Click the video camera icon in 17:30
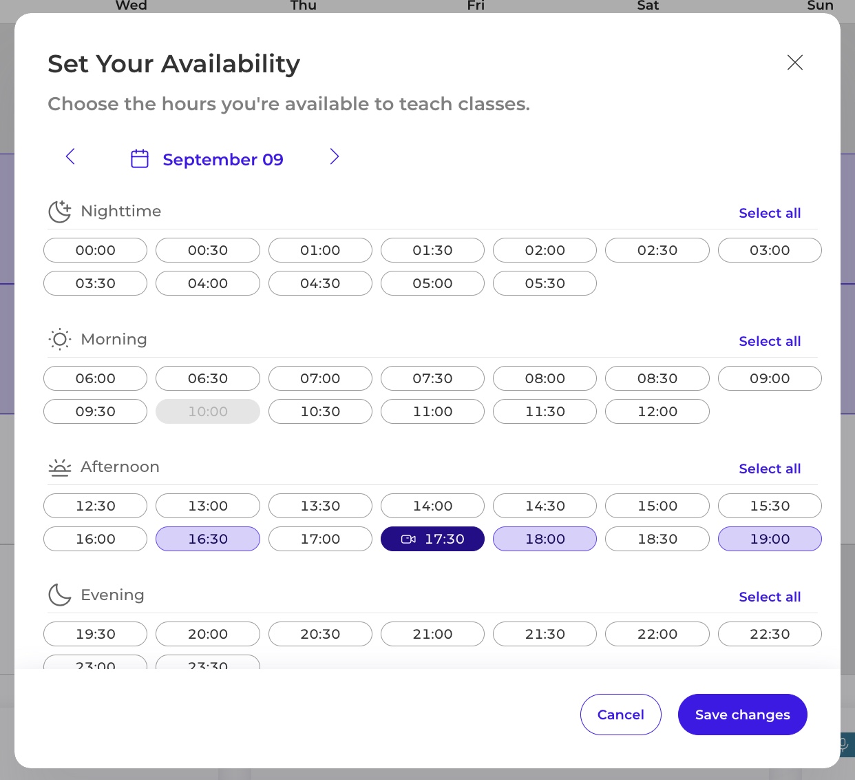Screen dimensions: 855x780 (x=408, y=540)
